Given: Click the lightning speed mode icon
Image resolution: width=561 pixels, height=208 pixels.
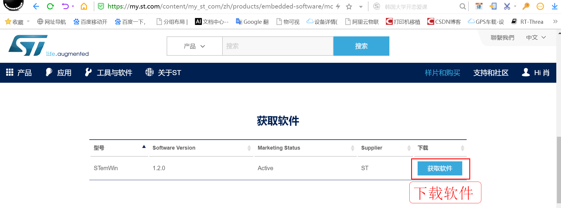Looking at the screenshot, I should coord(338,6).
